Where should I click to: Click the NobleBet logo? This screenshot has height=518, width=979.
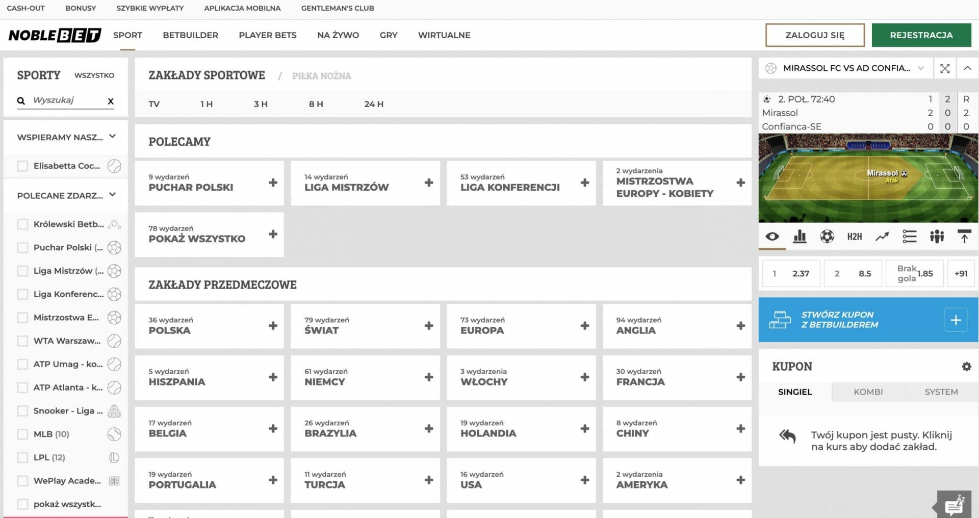[55, 35]
